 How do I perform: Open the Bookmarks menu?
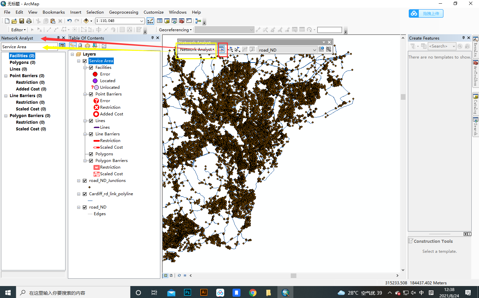tap(54, 12)
